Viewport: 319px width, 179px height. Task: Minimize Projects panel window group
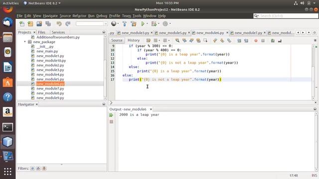104,32
